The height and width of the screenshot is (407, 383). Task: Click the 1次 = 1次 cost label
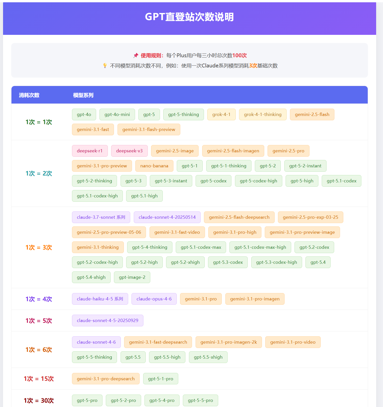39,122
